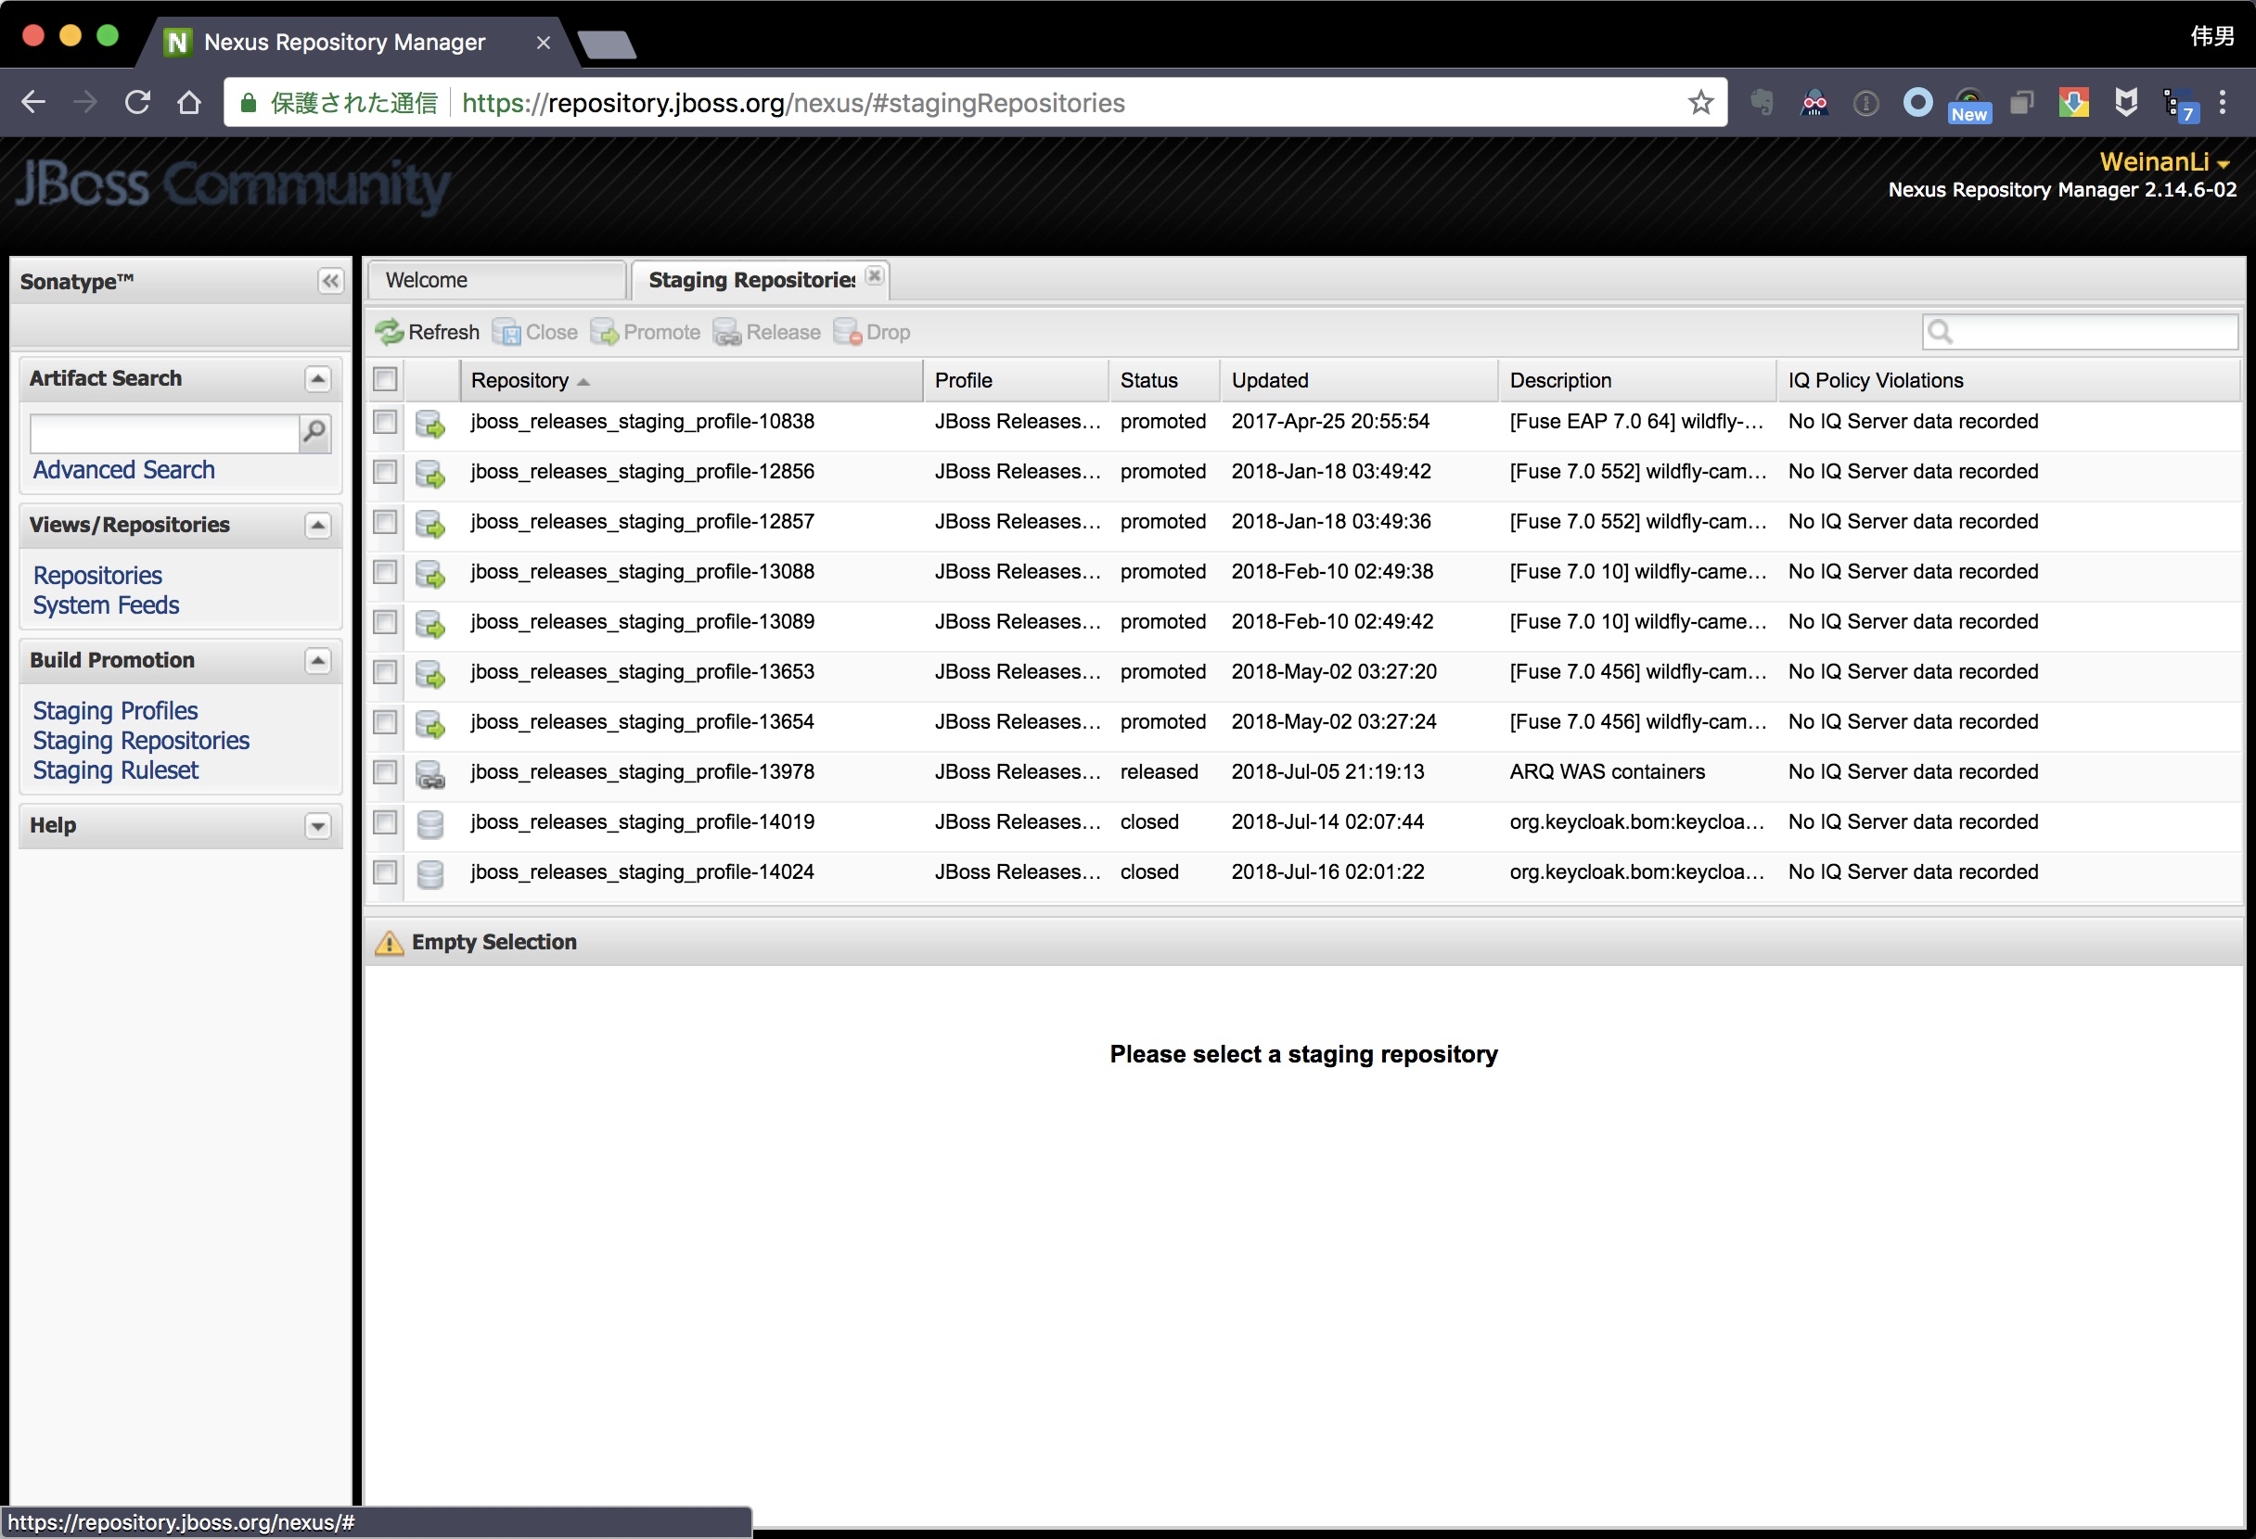This screenshot has width=2256, height=1539.
Task: Open the Staging Profiles link
Action: click(114, 710)
